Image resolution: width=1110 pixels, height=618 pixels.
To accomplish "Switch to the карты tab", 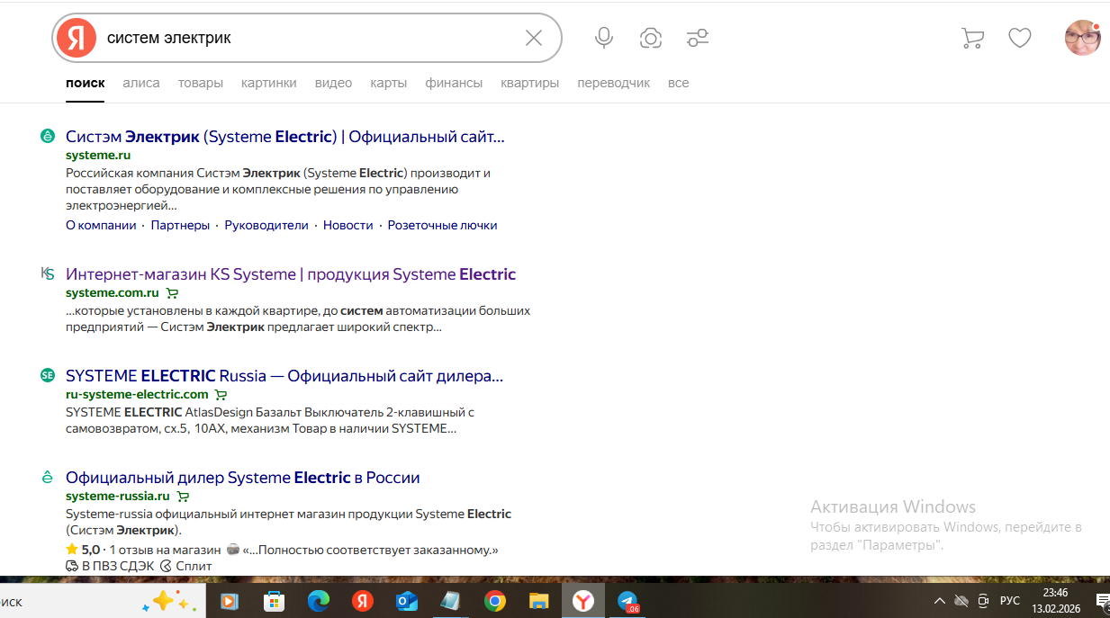I will pyautogui.click(x=389, y=83).
